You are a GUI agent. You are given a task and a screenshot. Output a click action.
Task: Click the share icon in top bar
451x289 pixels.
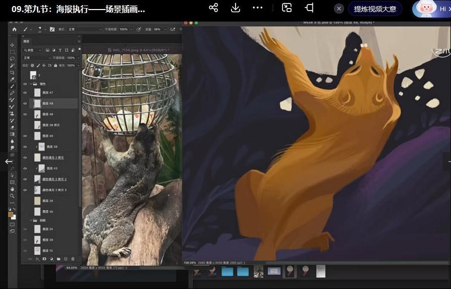click(213, 8)
